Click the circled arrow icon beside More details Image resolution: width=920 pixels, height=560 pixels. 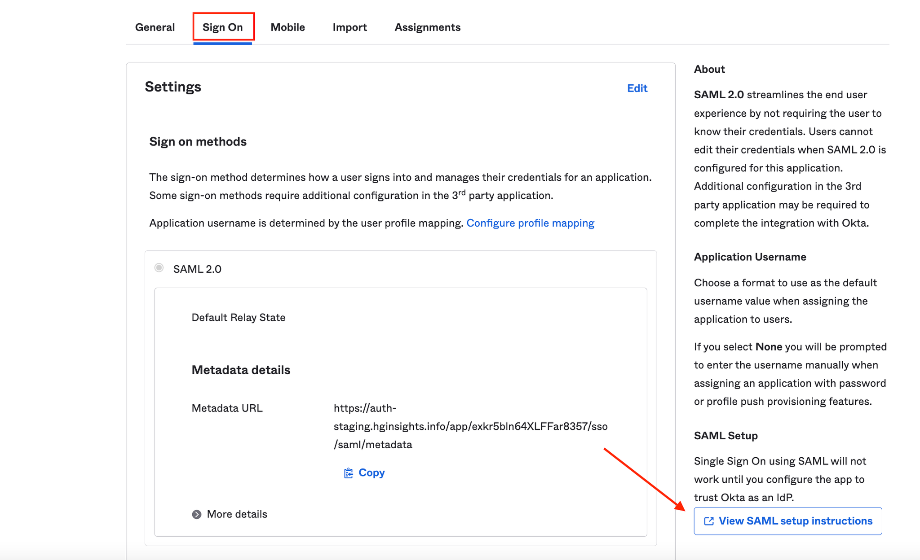(x=197, y=514)
